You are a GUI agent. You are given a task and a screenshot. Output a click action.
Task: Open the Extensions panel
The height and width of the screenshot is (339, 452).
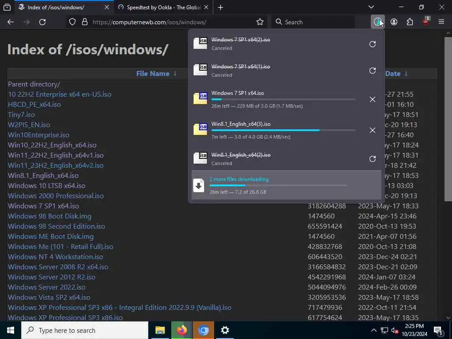[x=410, y=22]
